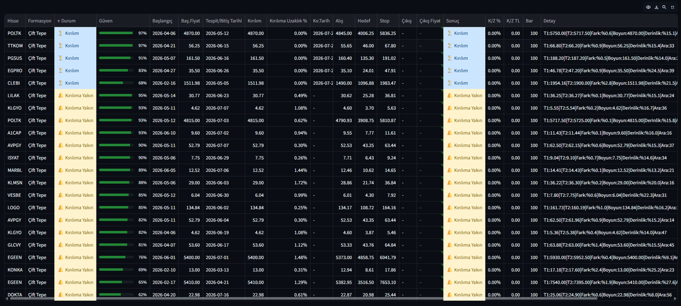Click the Hedef column header
681x306 pixels.
tap(366, 21)
